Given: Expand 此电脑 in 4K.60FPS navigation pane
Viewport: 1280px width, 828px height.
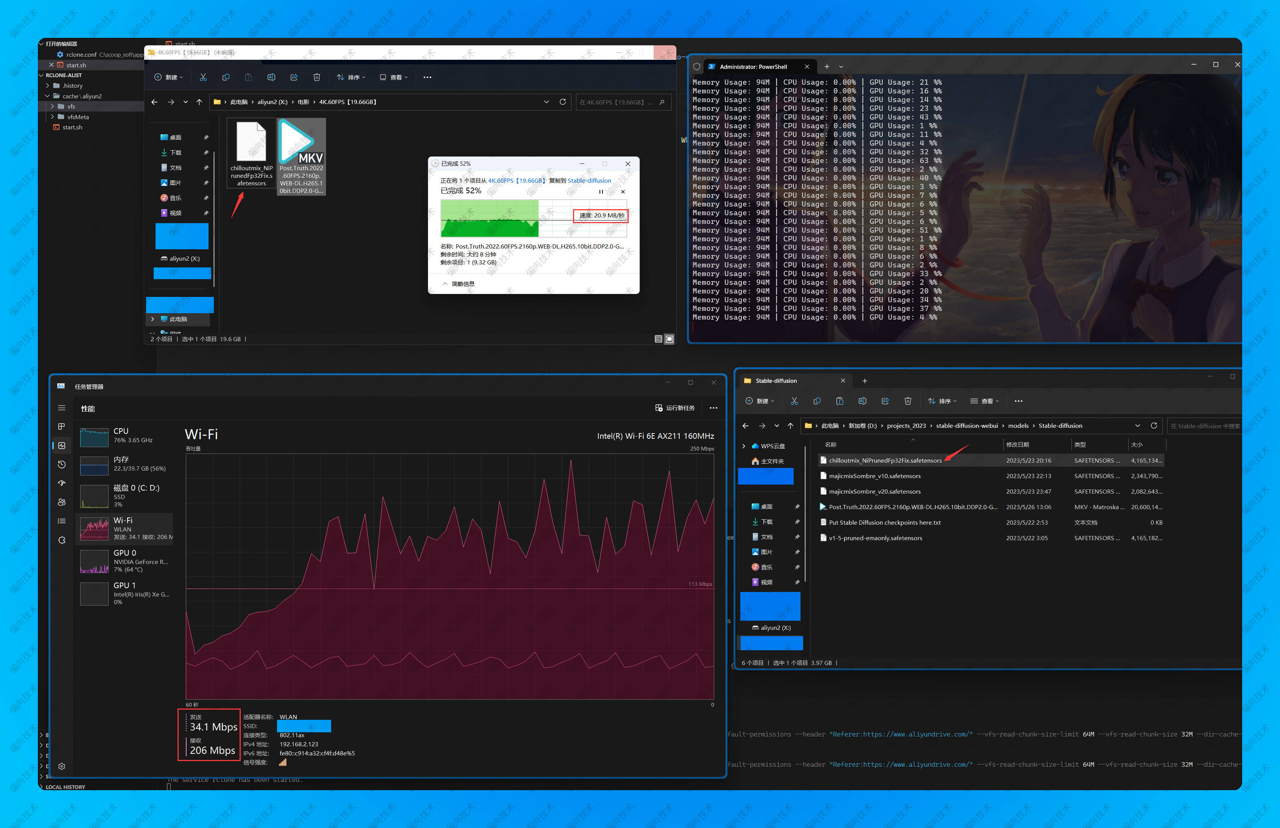Looking at the screenshot, I should tap(153, 319).
